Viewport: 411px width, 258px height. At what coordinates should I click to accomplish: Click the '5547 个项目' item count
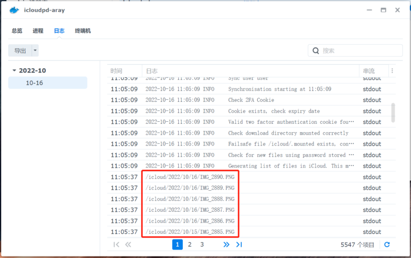pyautogui.click(x=357, y=245)
